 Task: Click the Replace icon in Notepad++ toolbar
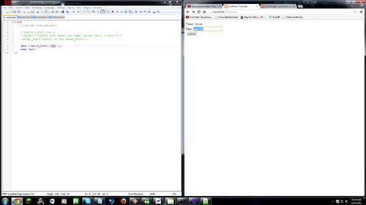[67, 11]
